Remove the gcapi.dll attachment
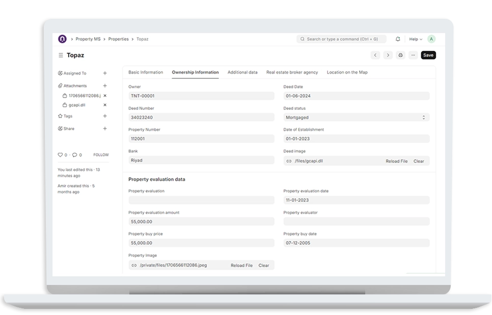The image size is (492, 315). 105,105
